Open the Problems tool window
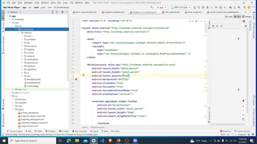This screenshot has width=257, height=144. tap(51, 131)
